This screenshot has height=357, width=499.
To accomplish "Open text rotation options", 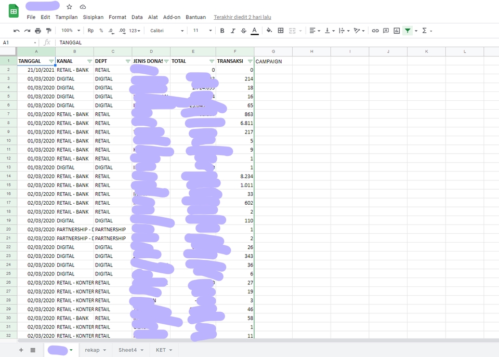I will click(359, 31).
